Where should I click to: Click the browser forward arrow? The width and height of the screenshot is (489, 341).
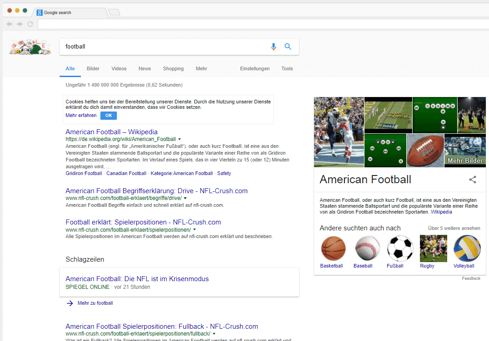pyautogui.click(x=20, y=24)
